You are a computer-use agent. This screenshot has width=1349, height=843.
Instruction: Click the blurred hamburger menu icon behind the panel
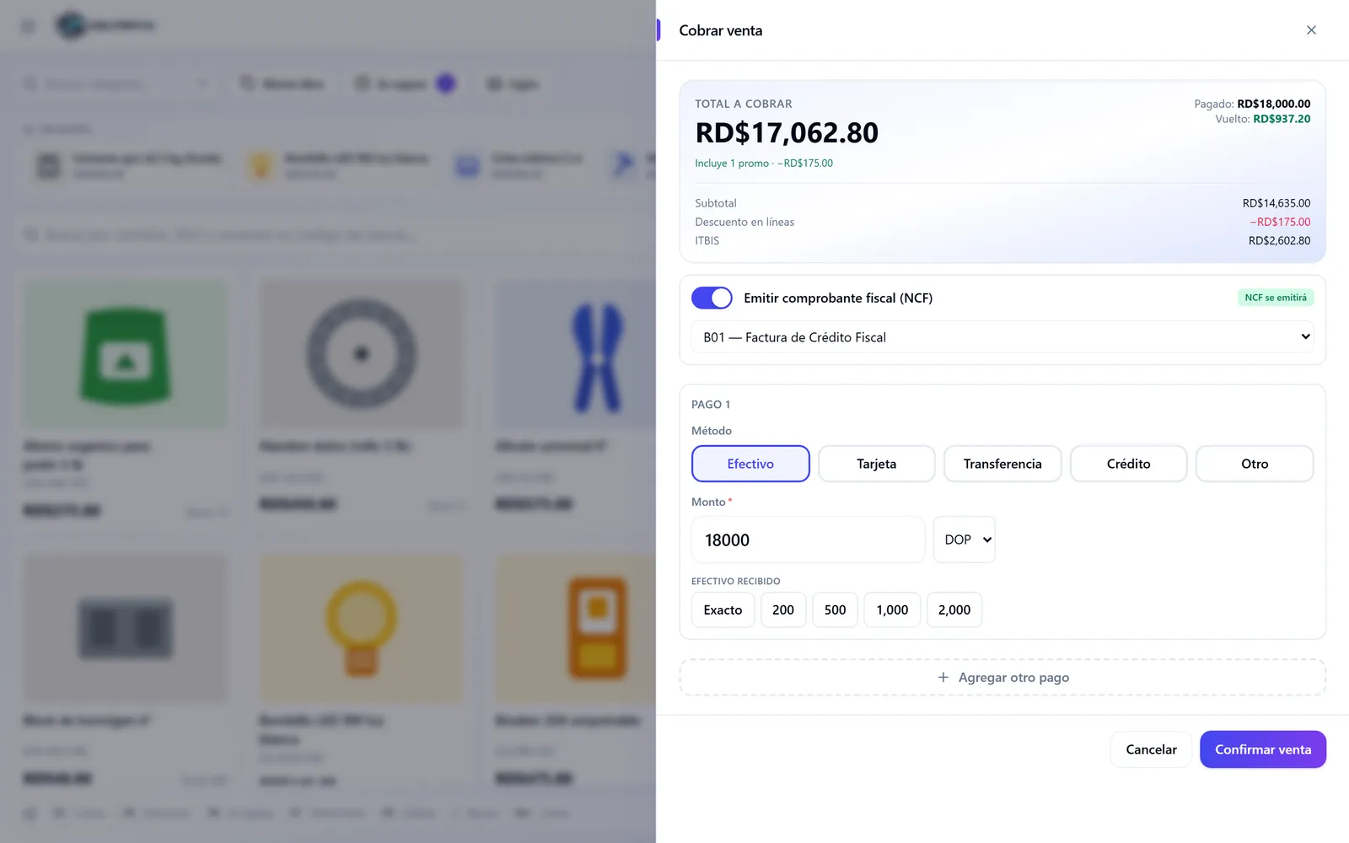[x=29, y=26]
